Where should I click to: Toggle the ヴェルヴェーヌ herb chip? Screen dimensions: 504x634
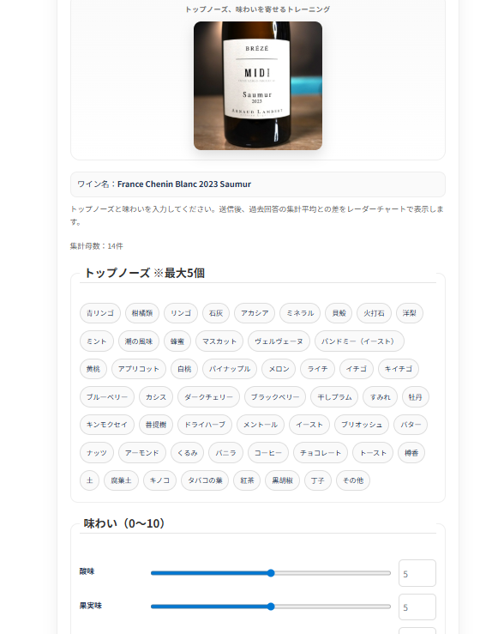click(x=279, y=341)
